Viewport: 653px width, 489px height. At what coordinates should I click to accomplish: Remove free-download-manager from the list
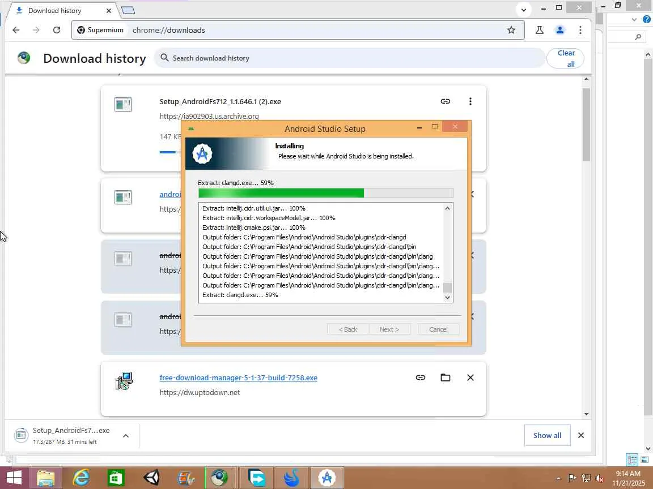470,378
